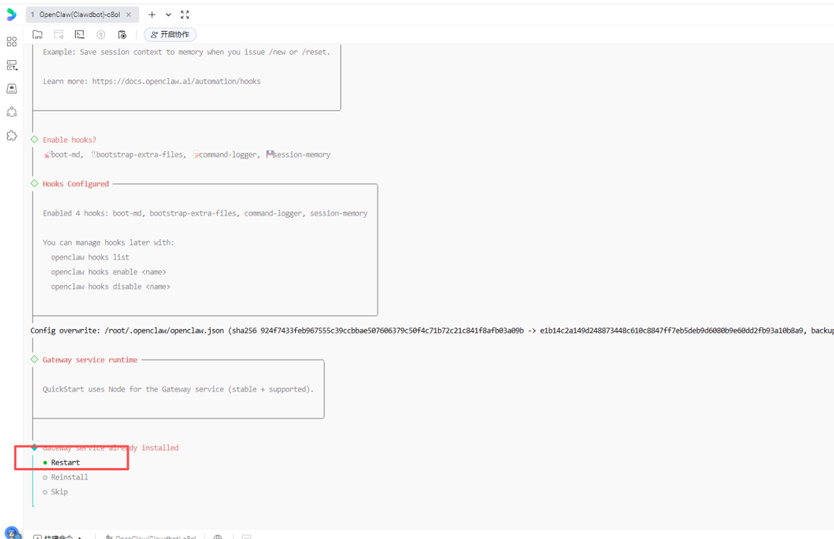Open the terminal toolbar icon
This screenshot has width=834, height=539.
coord(80,35)
